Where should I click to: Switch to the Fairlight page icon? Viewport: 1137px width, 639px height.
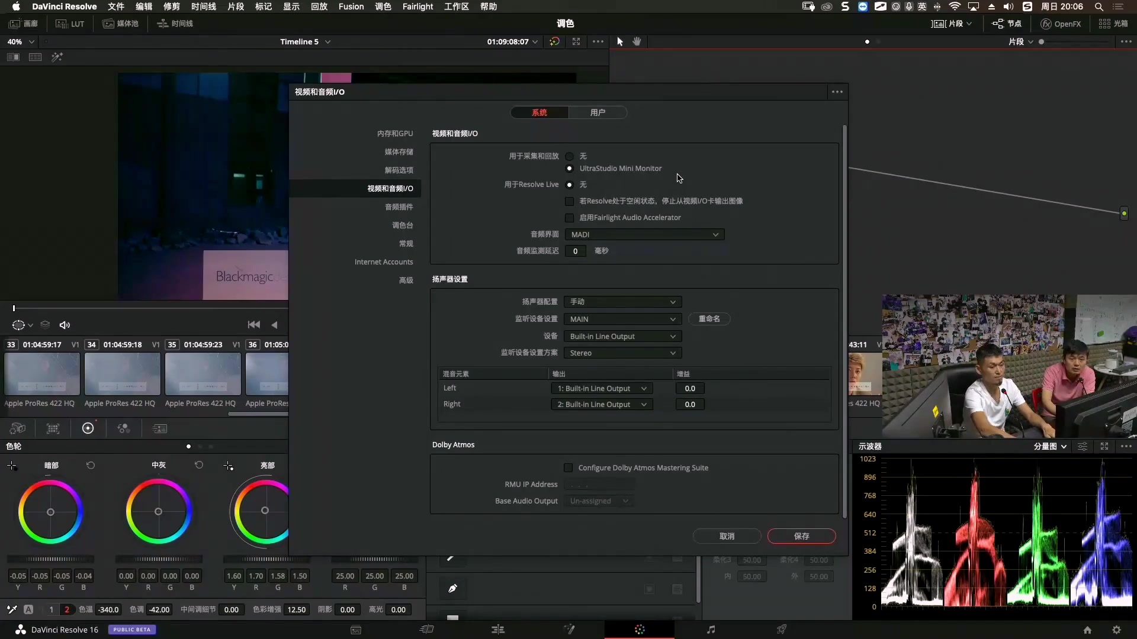(x=711, y=630)
